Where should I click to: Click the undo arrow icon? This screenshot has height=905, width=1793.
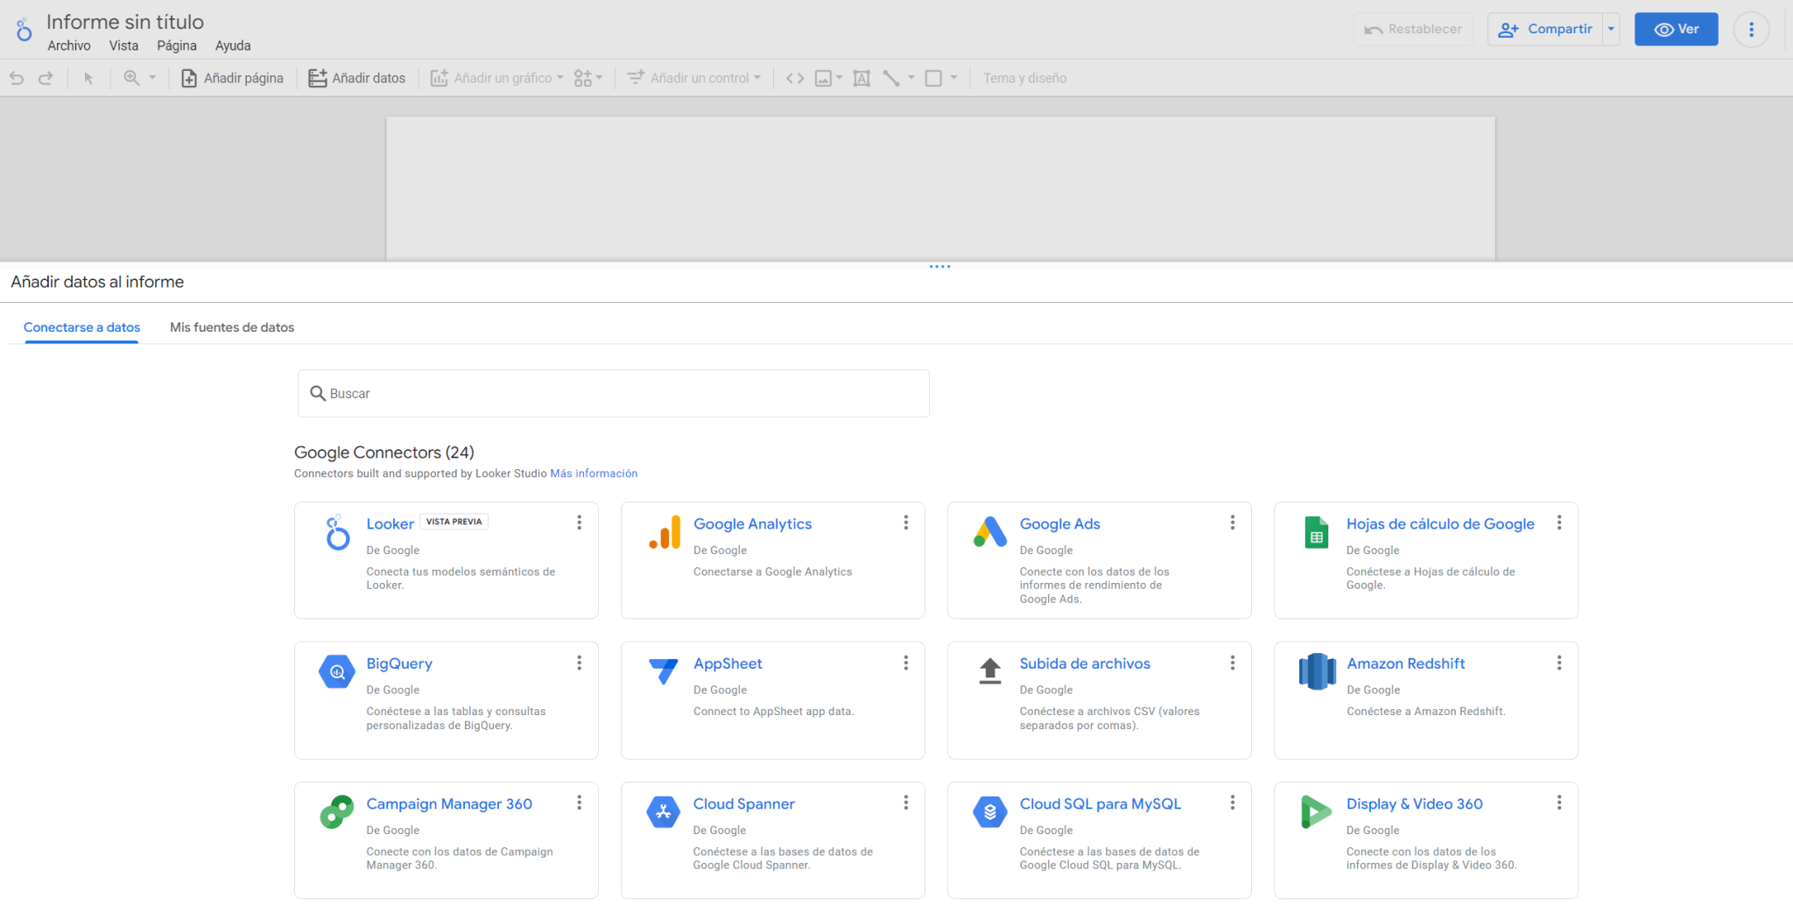click(17, 78)
